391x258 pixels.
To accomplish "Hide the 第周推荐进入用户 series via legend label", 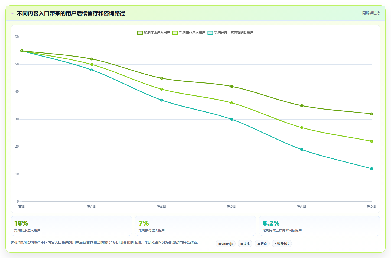I will pyautogui.click(x=192, y=32).
